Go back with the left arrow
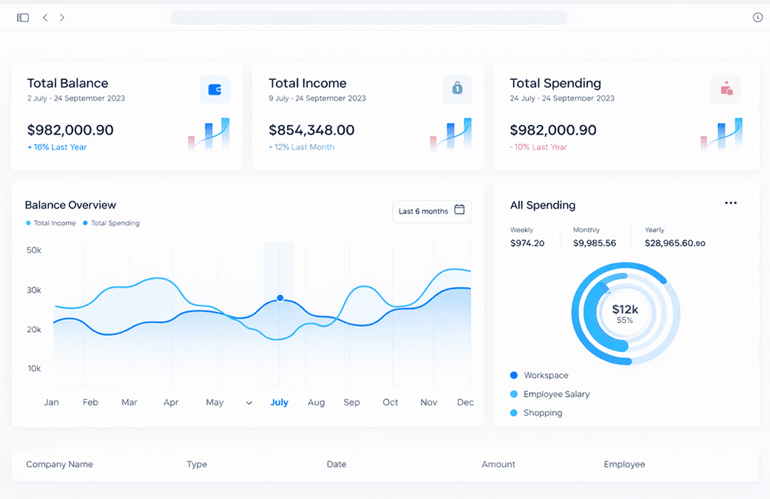This screenshot has height=499, width=770. tap(45, 18)
